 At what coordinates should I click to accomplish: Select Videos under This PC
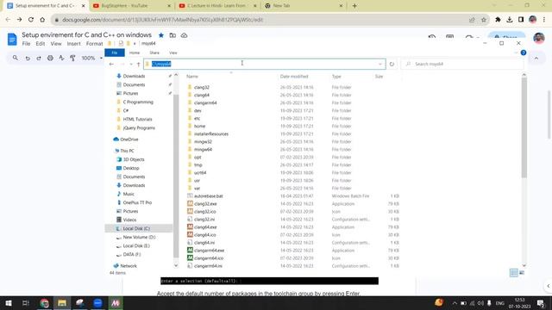[x=129, y=220]
